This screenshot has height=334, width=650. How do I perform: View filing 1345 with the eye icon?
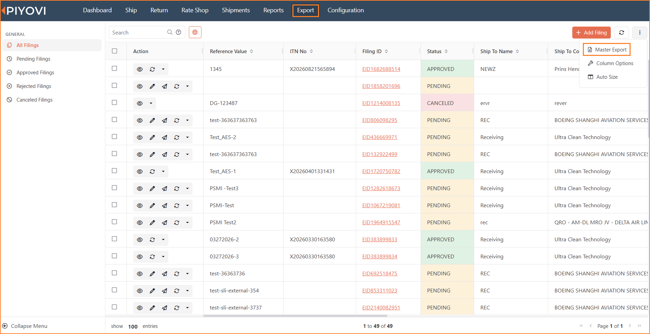(x=140, y=69)
